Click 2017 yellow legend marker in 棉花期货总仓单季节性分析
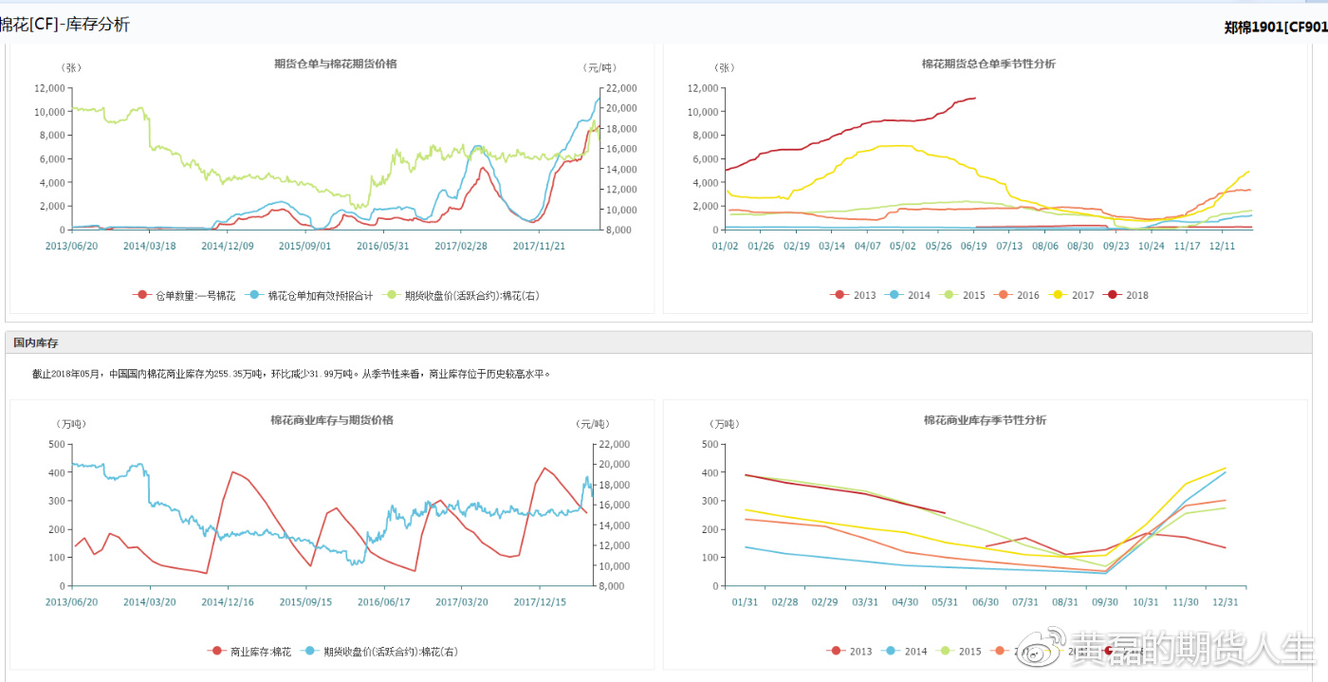The height and width of the screenshot is (682, 1328). [1057, 295]
